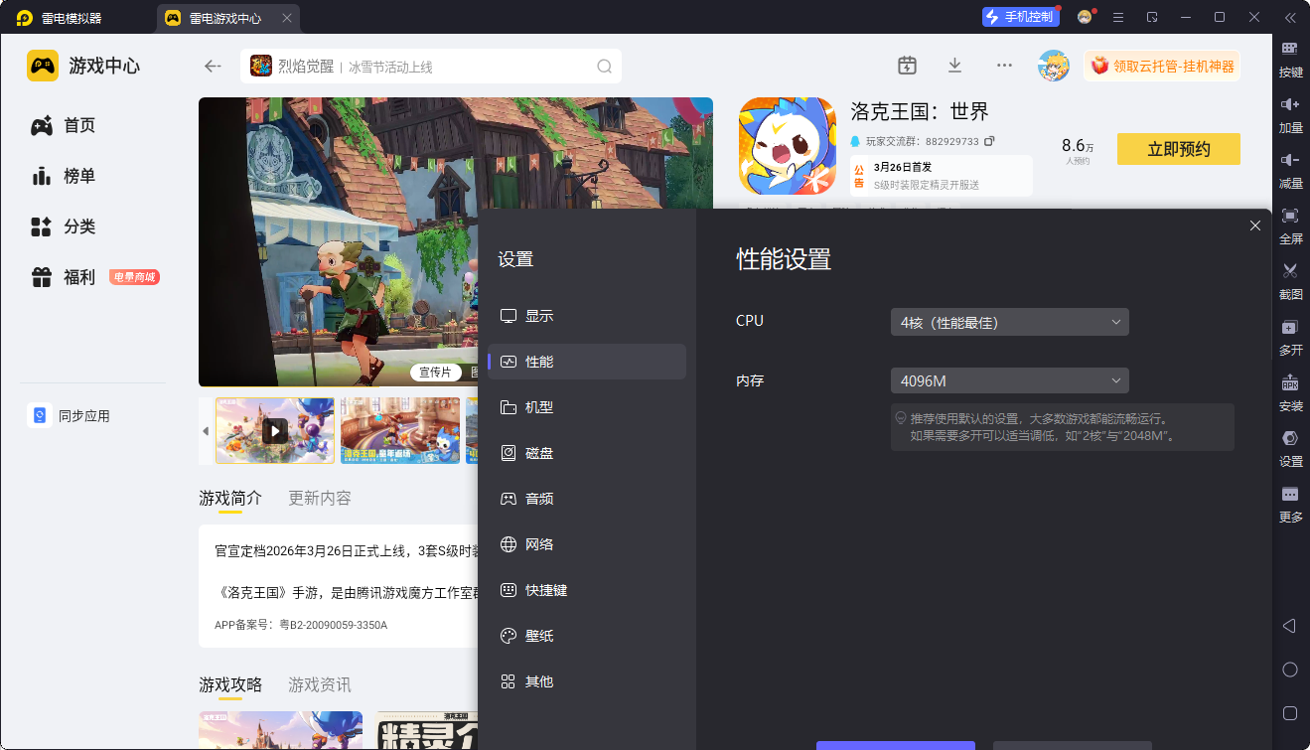Take a screenshot with 截图
The height and width of the screenshot is (750, 1310).
1290,281
